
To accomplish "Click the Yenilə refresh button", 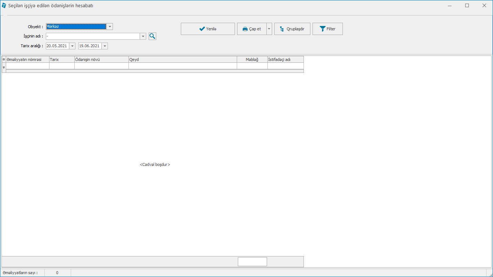I will pos(208,29).
